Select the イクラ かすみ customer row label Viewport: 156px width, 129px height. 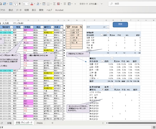click(95, 92)
